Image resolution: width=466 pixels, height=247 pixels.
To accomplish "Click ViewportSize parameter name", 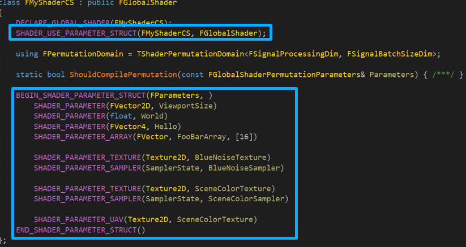I will tap(186, 106).
